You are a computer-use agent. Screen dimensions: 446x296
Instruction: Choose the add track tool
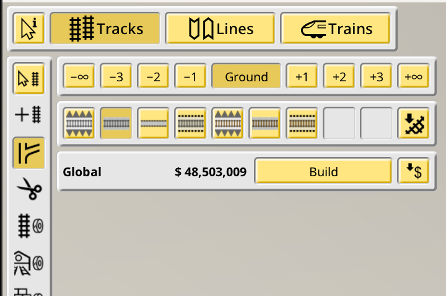[28, 115]
